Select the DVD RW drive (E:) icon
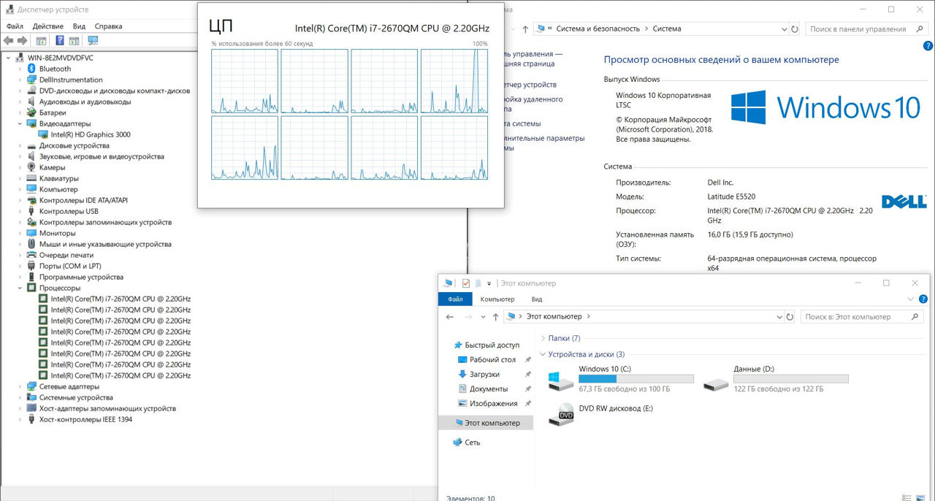This screenshot has width=935, height=501. click(x=566, y=413)
